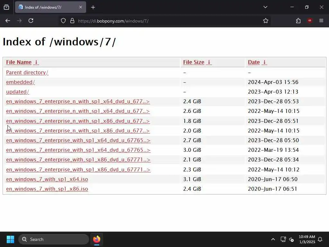The image size is (329, 247).
Task: Close the Index of /windows/7/ tab
Action: coord(81,7)
